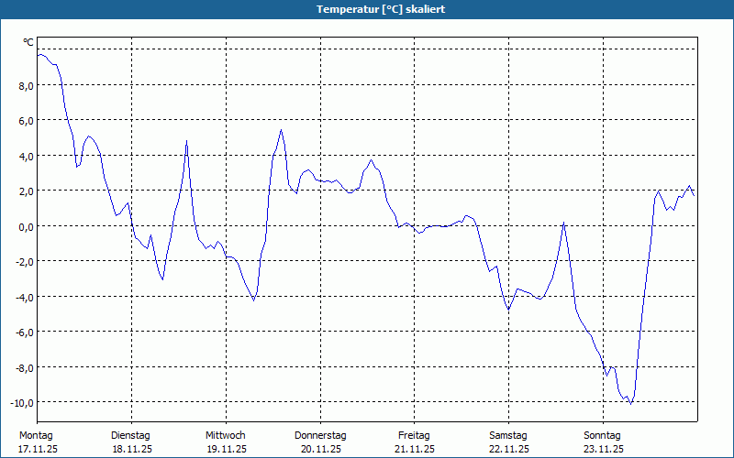Click the date 17.11.25
Viewport: 734px width, 458px height.
click(x=38, y=450)
